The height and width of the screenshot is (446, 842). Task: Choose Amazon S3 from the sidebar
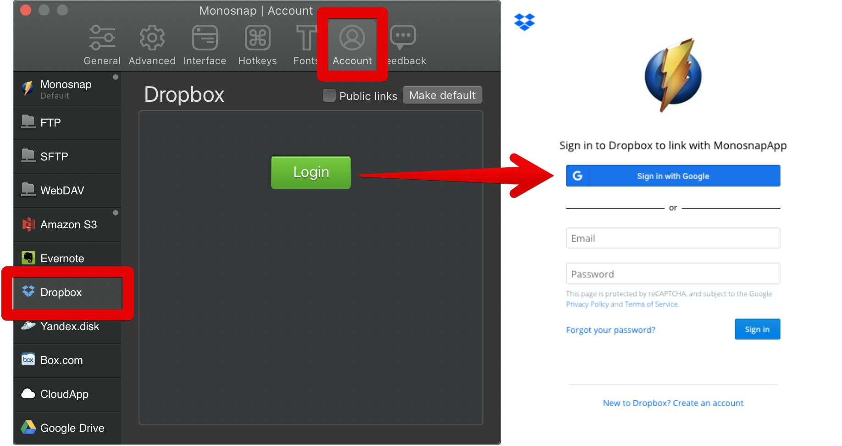pos(67,225)
